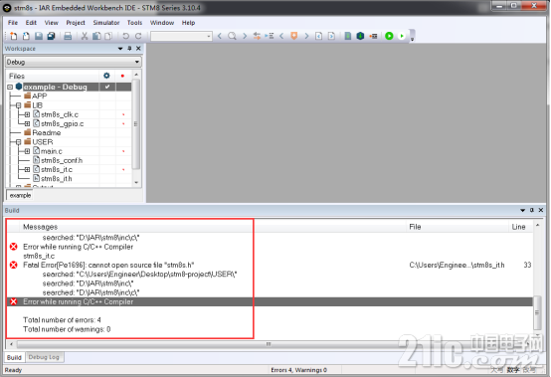Collapse the USER folder node
This screenshot has height=377, width=551.
coord(18,142)
